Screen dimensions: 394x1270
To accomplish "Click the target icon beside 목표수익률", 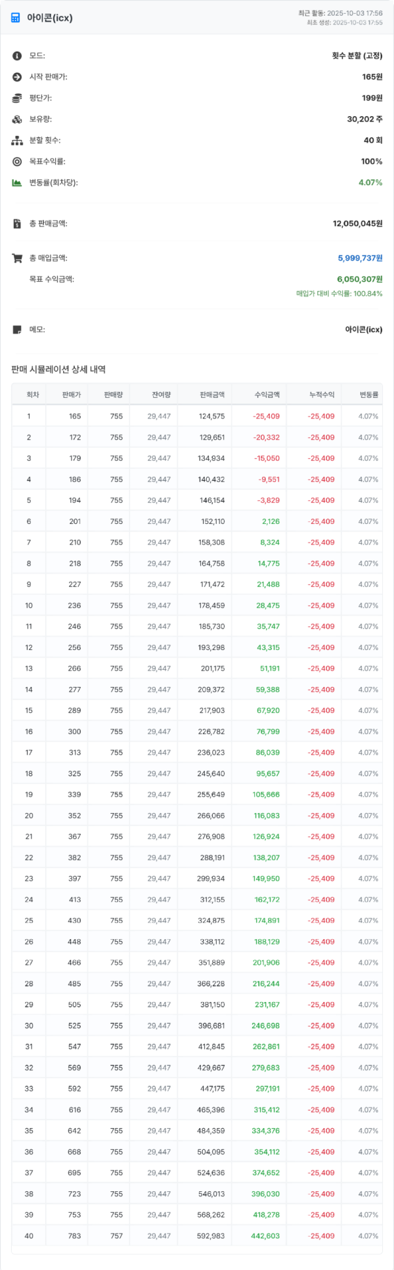I will pos(16,161).
